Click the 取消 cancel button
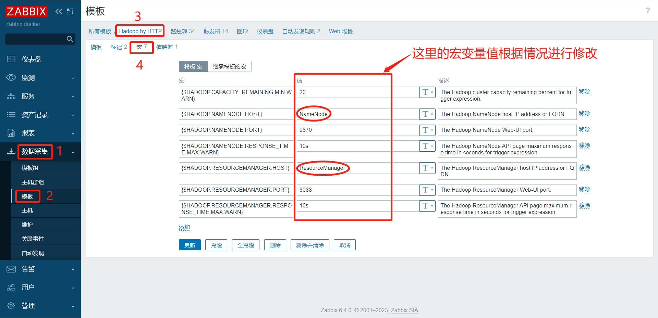The height and width of the screenshot is (318, 658). pyautogui.click(x=345, y=245)
